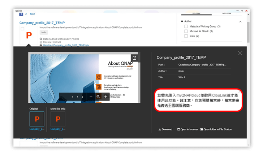Viewport: 263px width, 158px height.
Task: Click scrollbar up arrow
Action: click(248, 14)
